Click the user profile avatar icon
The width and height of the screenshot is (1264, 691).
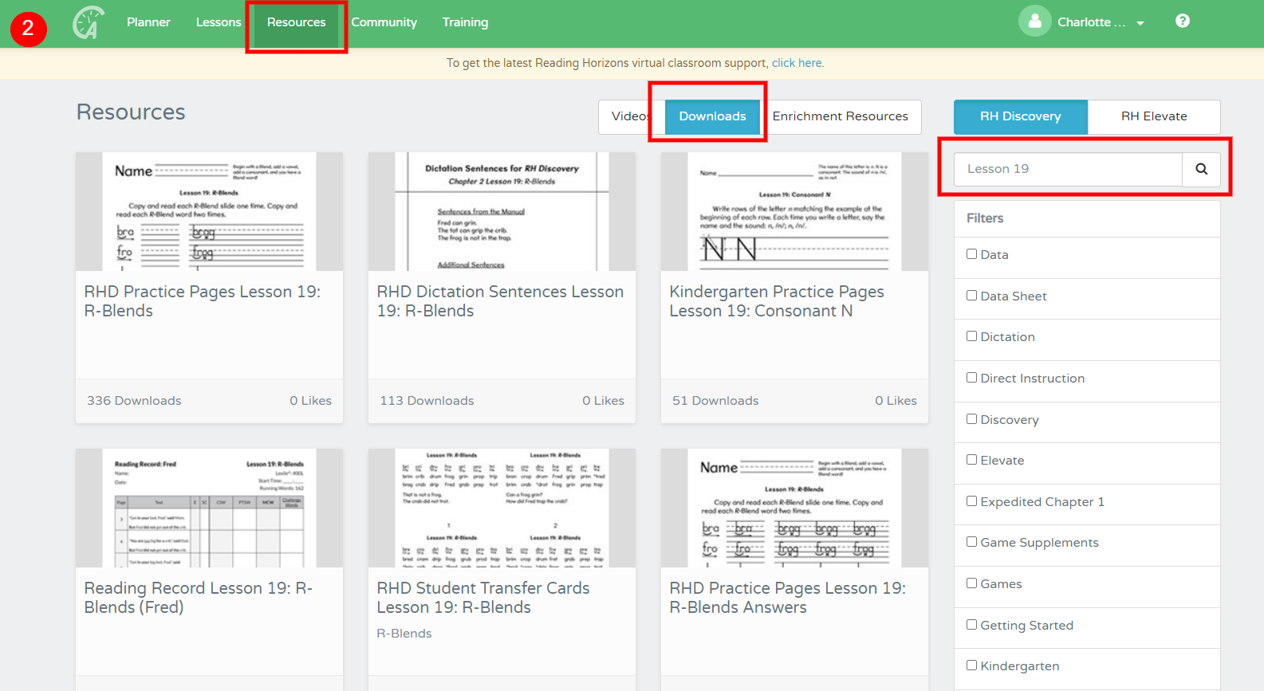pos(1034,22)
